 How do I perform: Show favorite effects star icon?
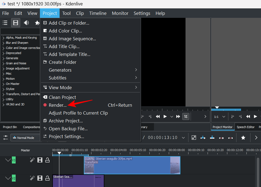coord(37,23)
